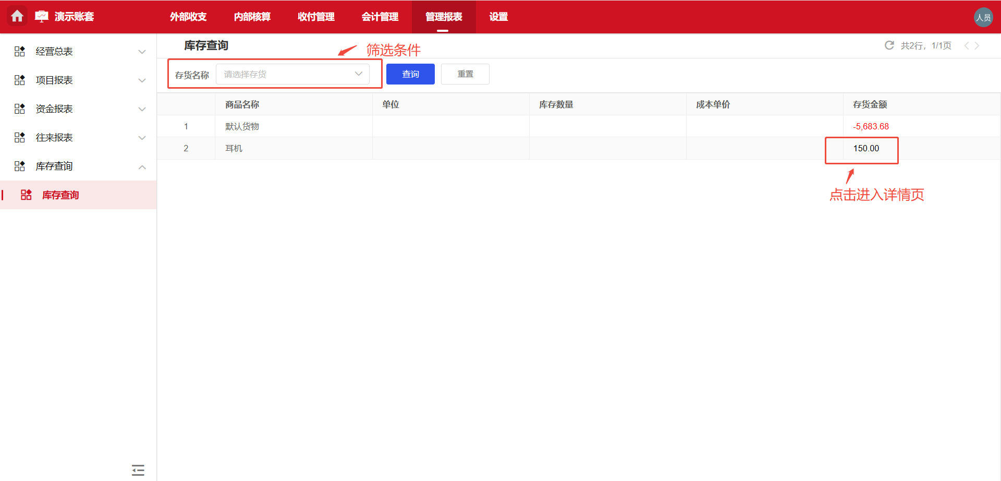
Task: Click the 150.00 inventory amount for 耳机
Action: (865, 148)
